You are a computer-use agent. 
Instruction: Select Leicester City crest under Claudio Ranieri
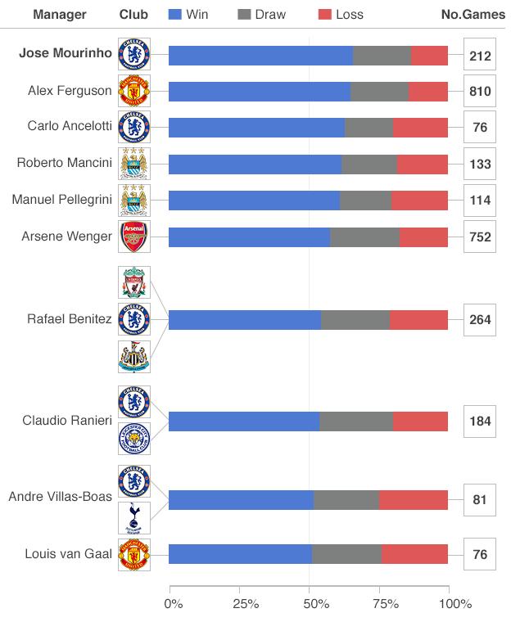(x=134, y=439)
